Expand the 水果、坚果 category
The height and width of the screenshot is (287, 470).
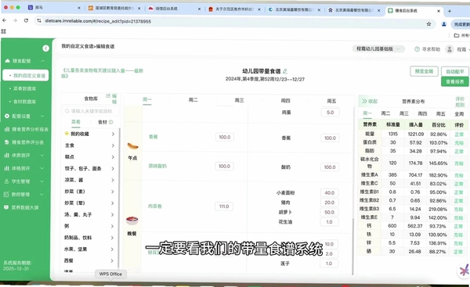click(x=113, y=249)
